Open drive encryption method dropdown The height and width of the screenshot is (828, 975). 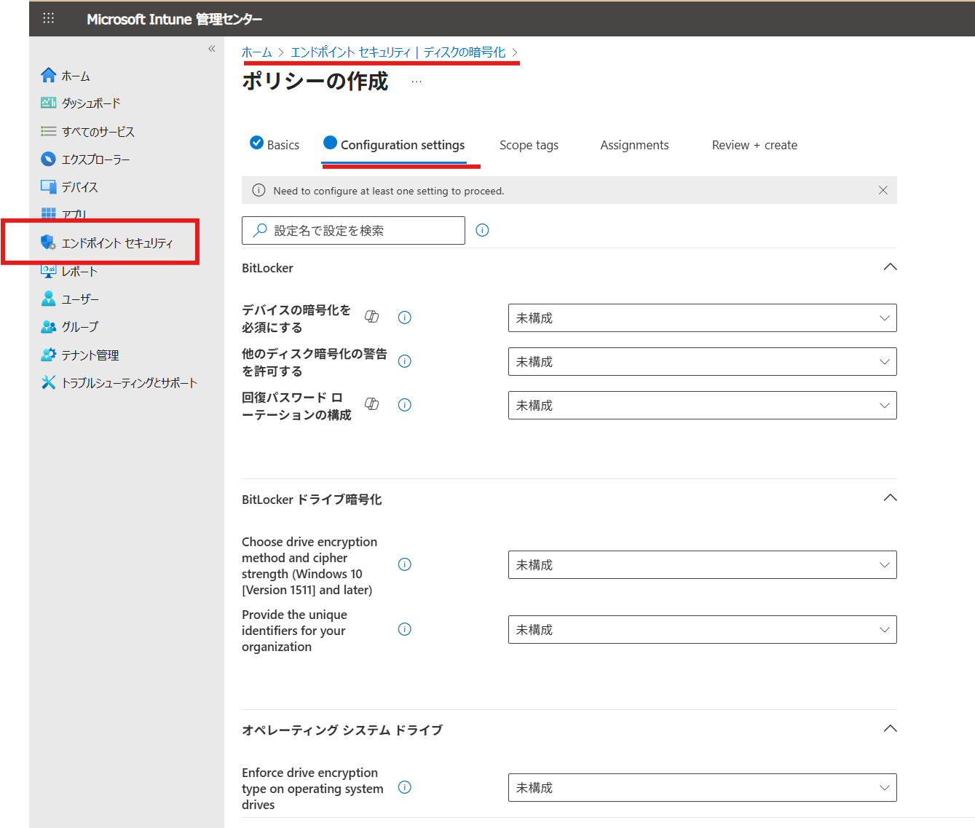coord(702,565)
